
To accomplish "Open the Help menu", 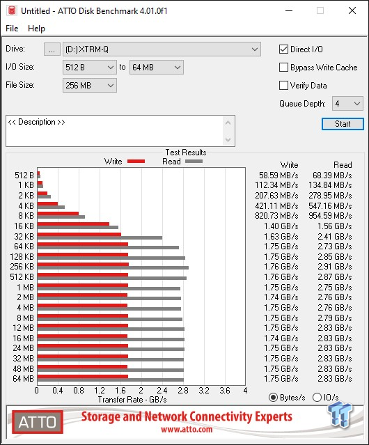I will click(36, 29).
